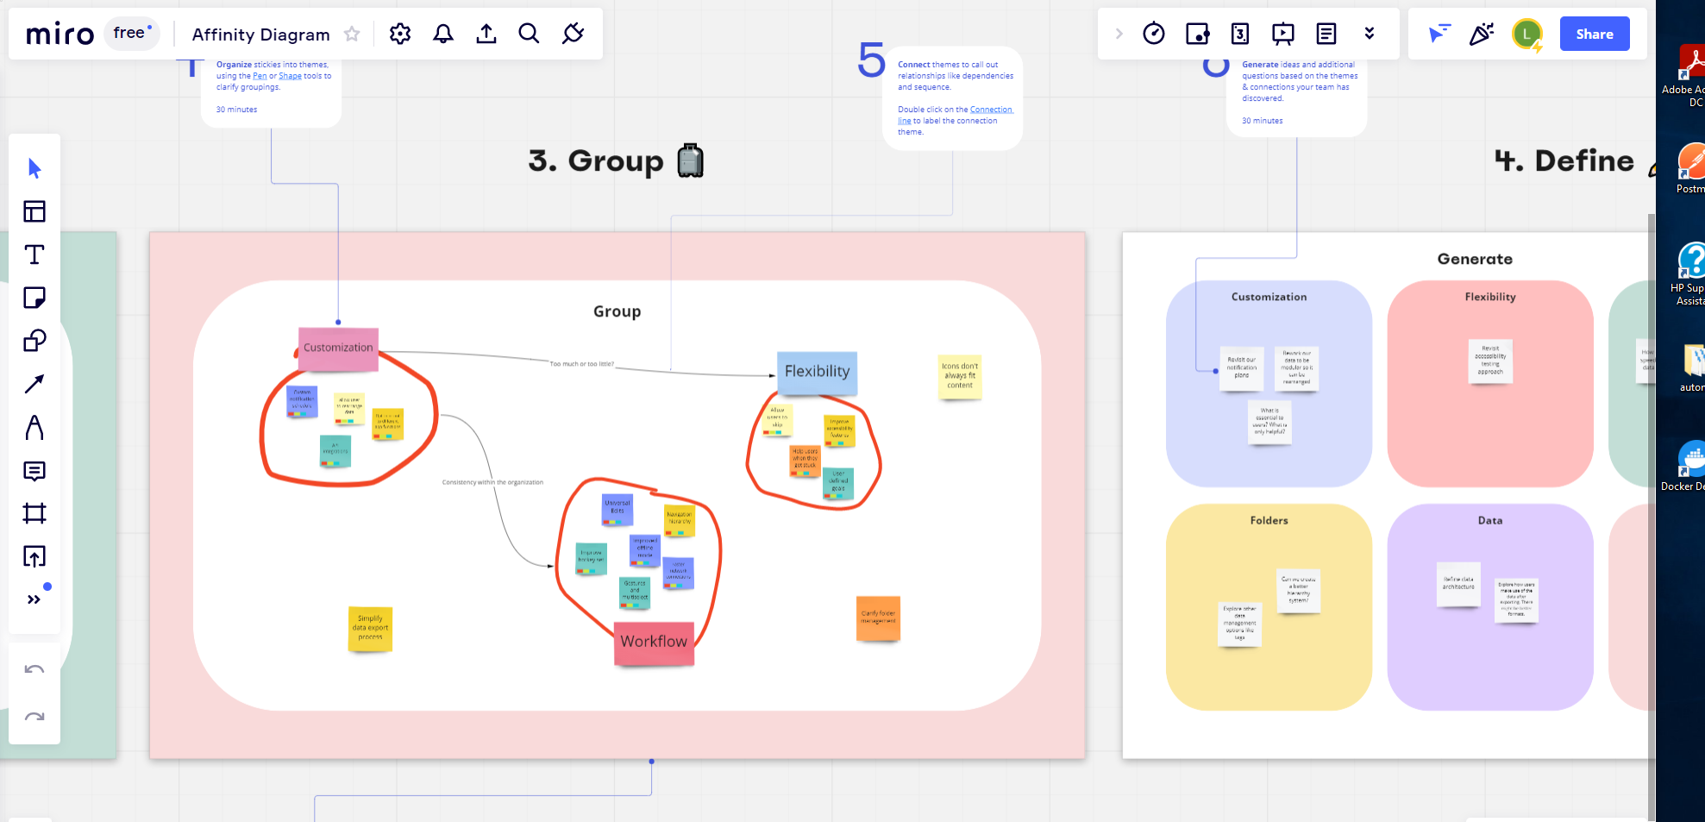Toggle collaborators' cursors visibility
This screenshot has height=822, width=1705.
(x=1439, y=34)
